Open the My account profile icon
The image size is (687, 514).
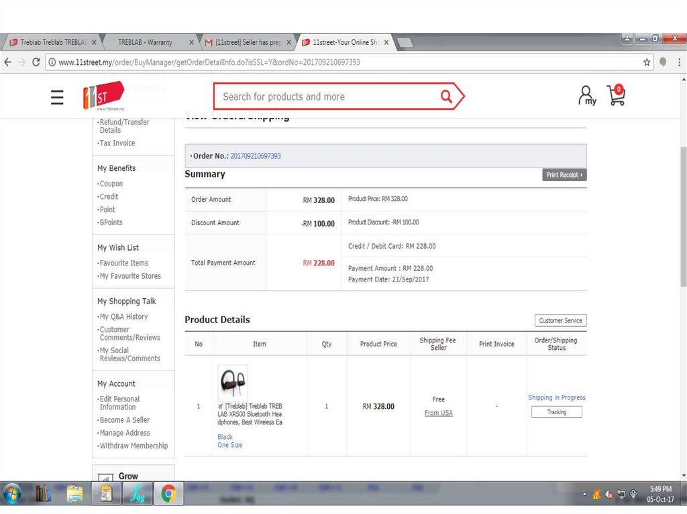[586, 96]
